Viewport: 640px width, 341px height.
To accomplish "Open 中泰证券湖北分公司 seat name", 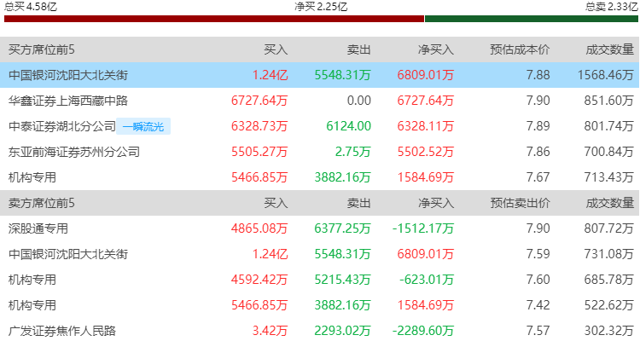I will 62,126.
